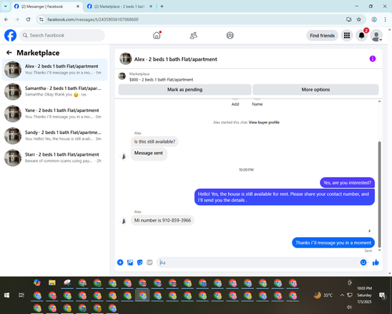Open the Friends icon in top navigation

[194, 35]
